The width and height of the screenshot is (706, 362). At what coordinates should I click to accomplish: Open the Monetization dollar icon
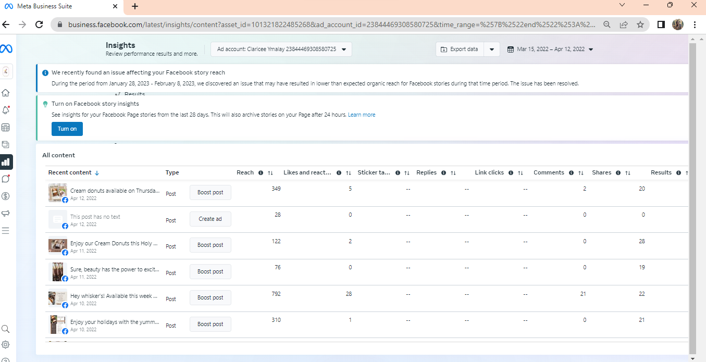[x=6, y=196]
